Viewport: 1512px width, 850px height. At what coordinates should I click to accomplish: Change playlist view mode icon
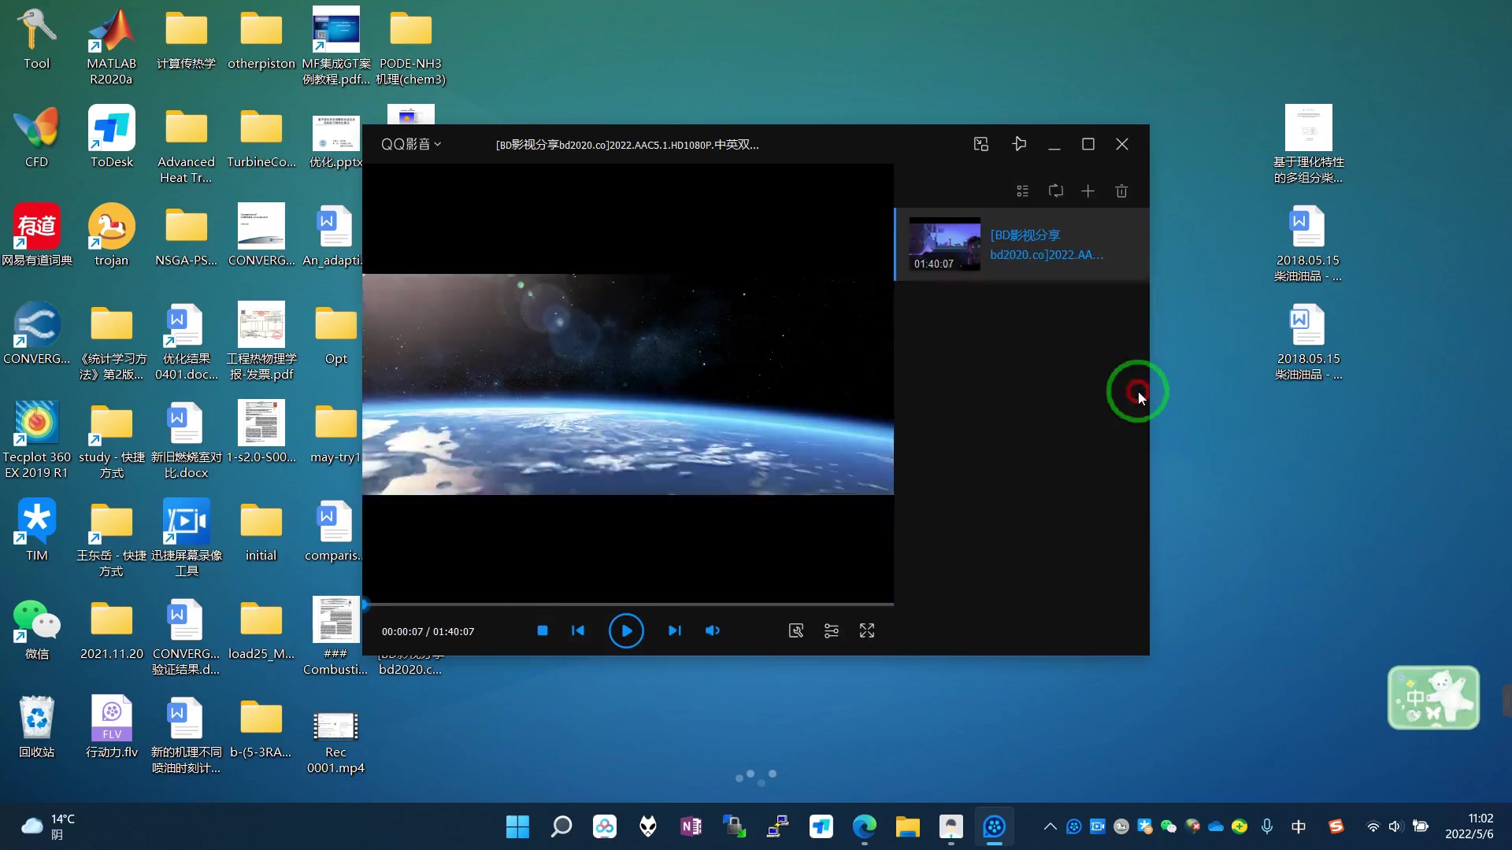[1022, 191]
